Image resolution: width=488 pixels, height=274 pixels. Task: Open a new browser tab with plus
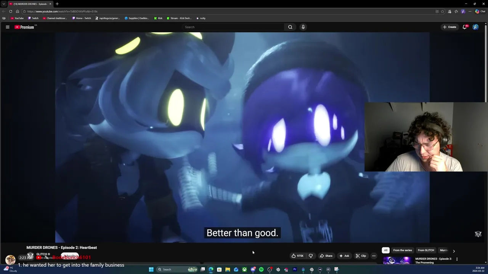[57, 4]
